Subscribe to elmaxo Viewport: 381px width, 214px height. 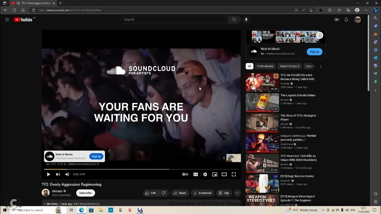tap(85, 193)
